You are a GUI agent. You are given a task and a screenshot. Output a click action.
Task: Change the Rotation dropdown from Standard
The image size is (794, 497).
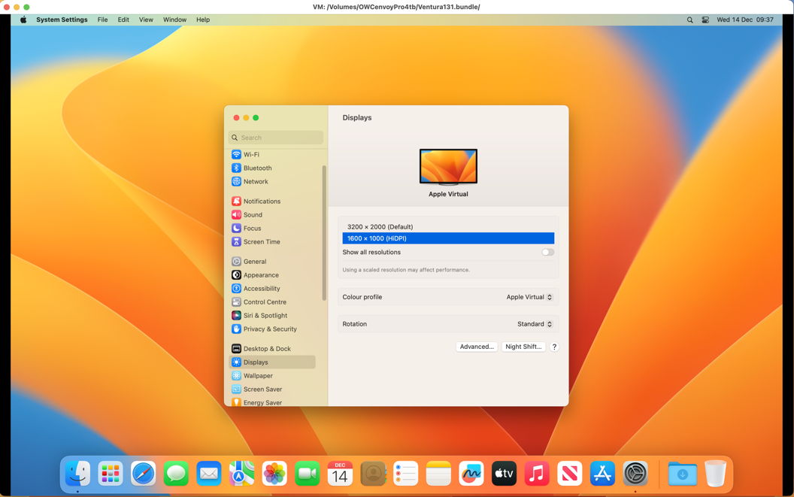pos(535,323)
